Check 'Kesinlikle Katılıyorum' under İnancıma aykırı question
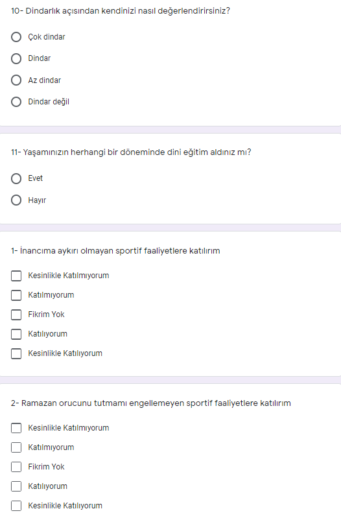Image resolution: width=341 pixels, height=522 pixels. click(x=16, y=353)
